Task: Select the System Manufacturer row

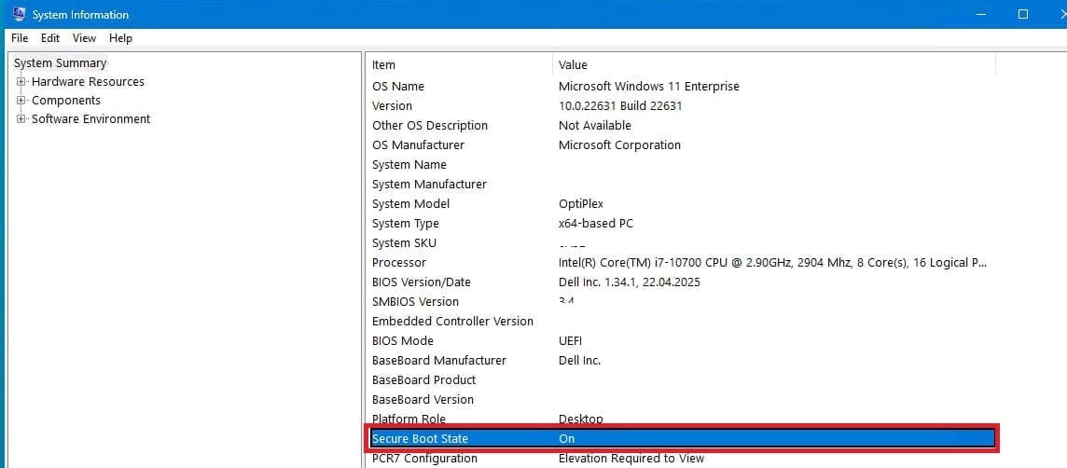Action: pyautogui.click(x=681, y=185)
